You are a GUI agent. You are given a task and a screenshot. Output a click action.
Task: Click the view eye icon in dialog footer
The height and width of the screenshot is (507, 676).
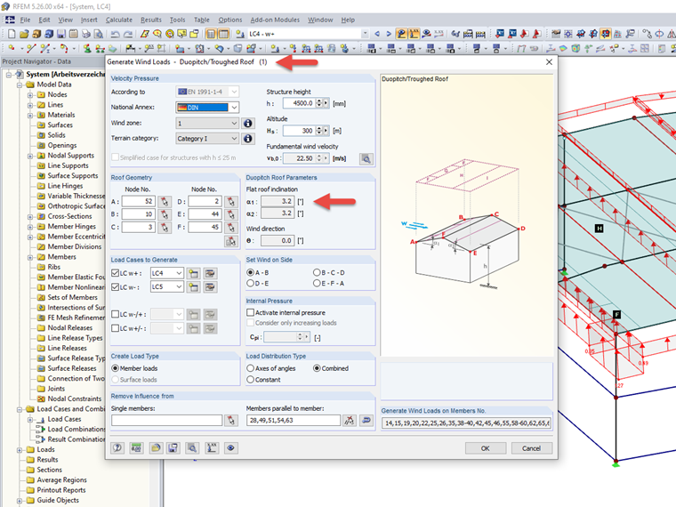[x=230, y=448]
